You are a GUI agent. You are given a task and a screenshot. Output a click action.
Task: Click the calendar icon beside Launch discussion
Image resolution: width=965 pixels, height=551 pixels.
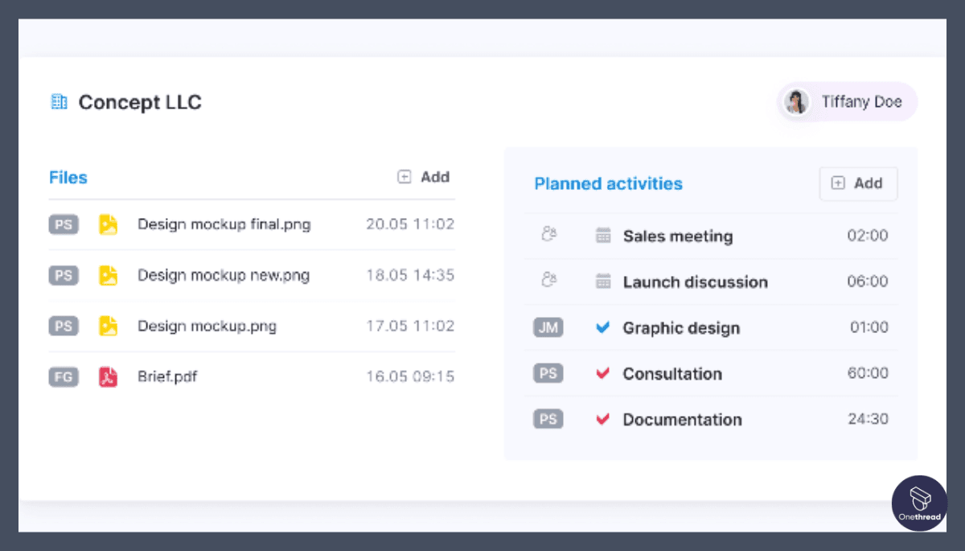pos(603,282)
